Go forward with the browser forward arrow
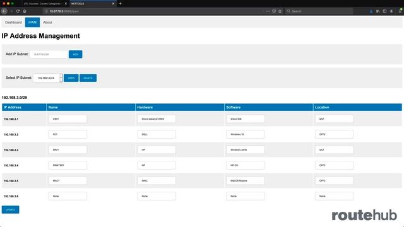This screenshot has width=404, height=227. 11,11
